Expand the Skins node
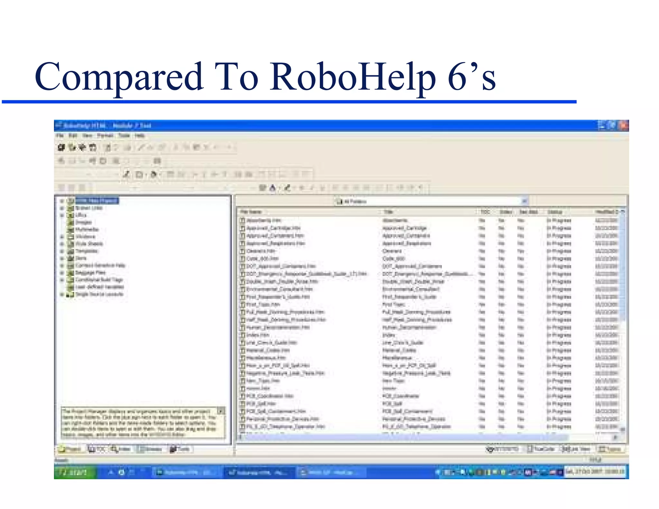659x509 pixels. (x=62, y=258)
